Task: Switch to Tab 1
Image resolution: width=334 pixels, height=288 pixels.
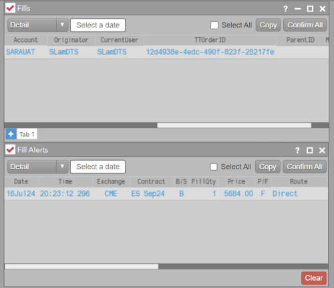Action: 27,134
